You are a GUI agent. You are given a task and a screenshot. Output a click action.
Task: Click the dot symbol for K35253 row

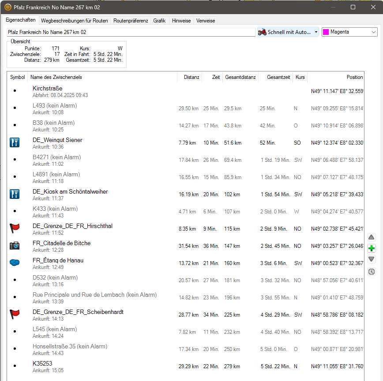coord(15,366)
